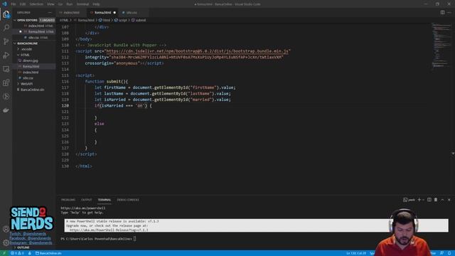The width and height of the screenshot is (455, 256).
Task: Click the split editor right icon
Action: 442,13
